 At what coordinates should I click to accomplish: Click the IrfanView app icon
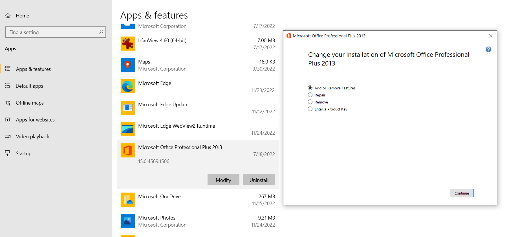tap(128, 44)
